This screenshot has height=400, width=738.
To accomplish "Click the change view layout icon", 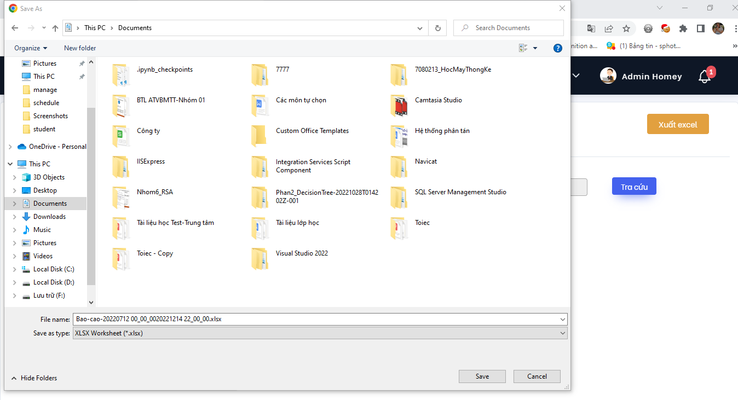I will [523, 48].
